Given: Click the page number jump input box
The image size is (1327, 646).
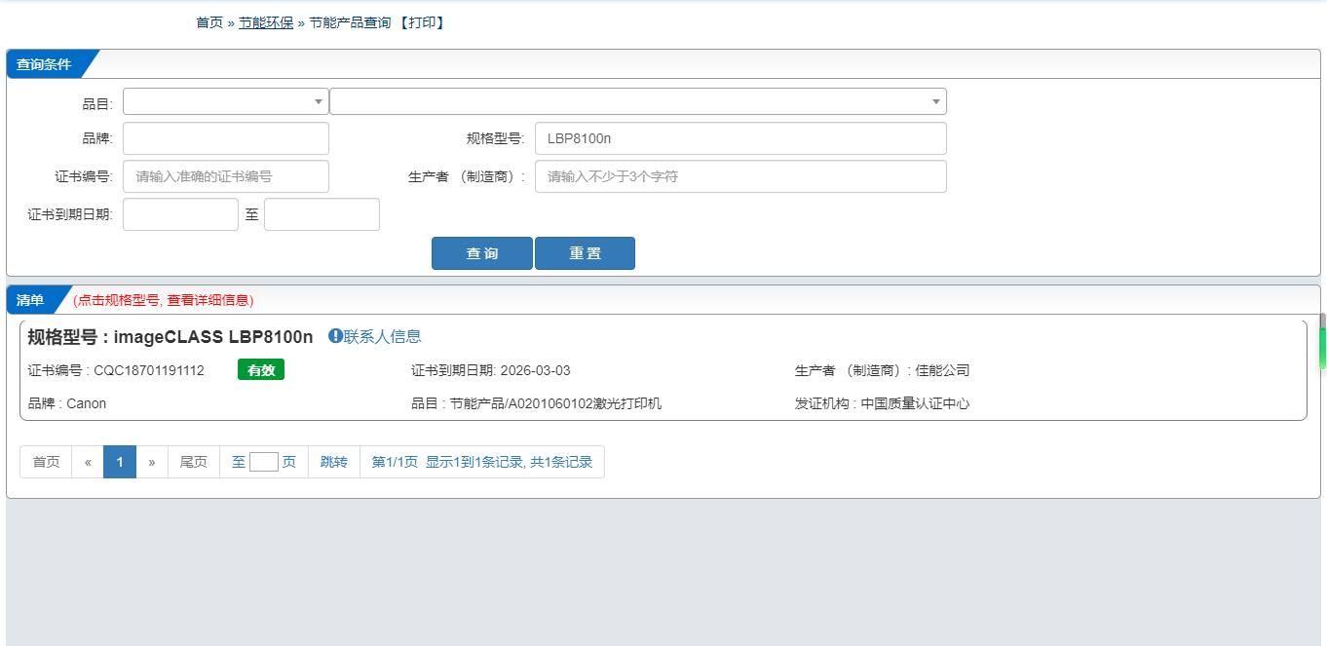Looking at the screenshot, I should pyautogui.click(x=264, y=462).
